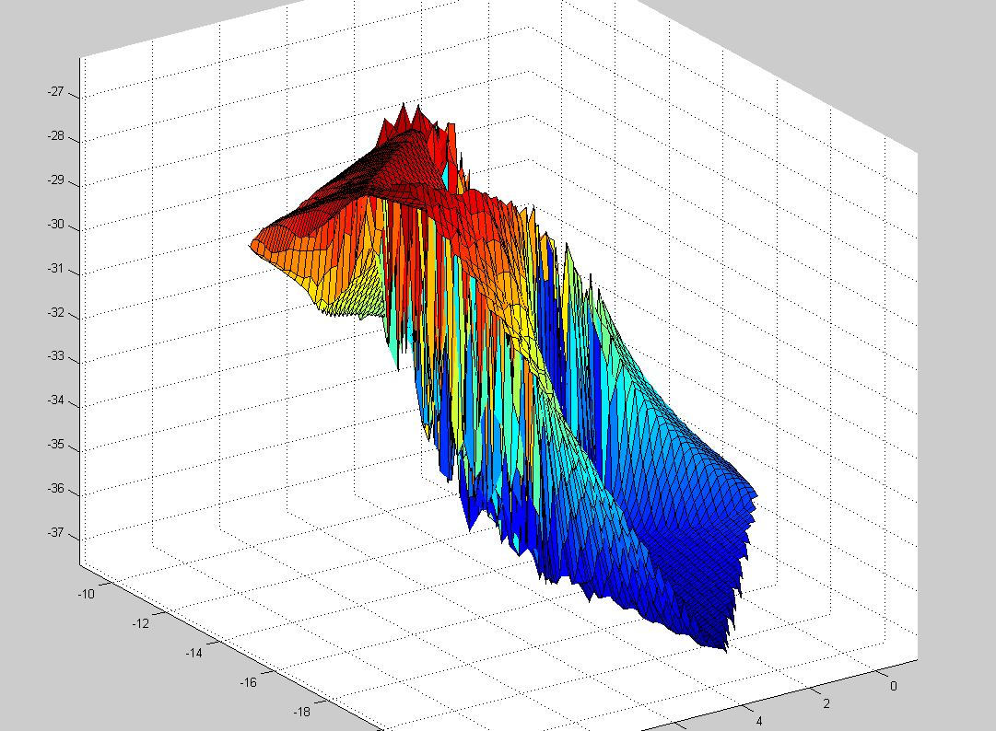The image size is (996, 731).
Task: Select the -35 vertical axis tick label
Action: point(57,445)
